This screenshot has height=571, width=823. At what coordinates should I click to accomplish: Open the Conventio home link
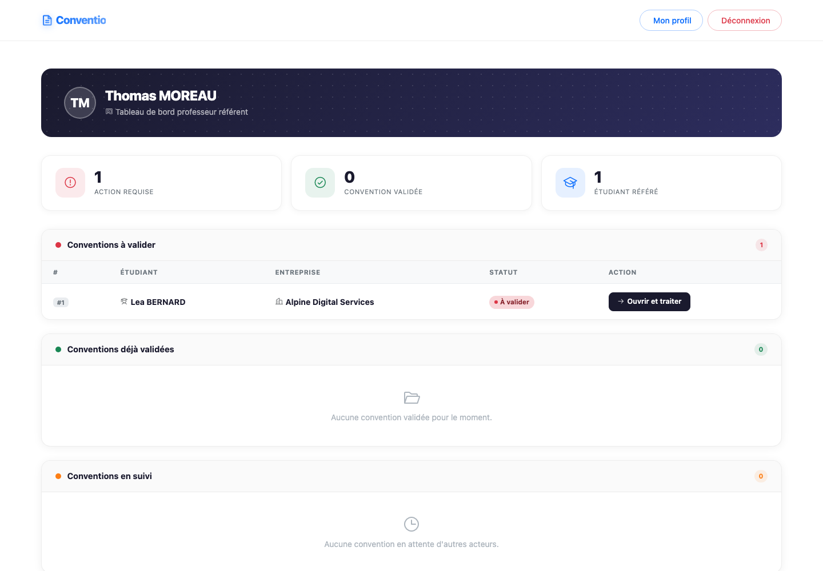point(74,21)
